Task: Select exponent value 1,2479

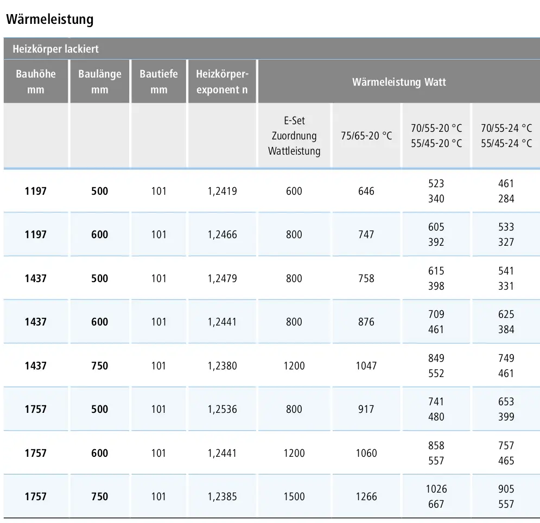Action: (222, 278)
